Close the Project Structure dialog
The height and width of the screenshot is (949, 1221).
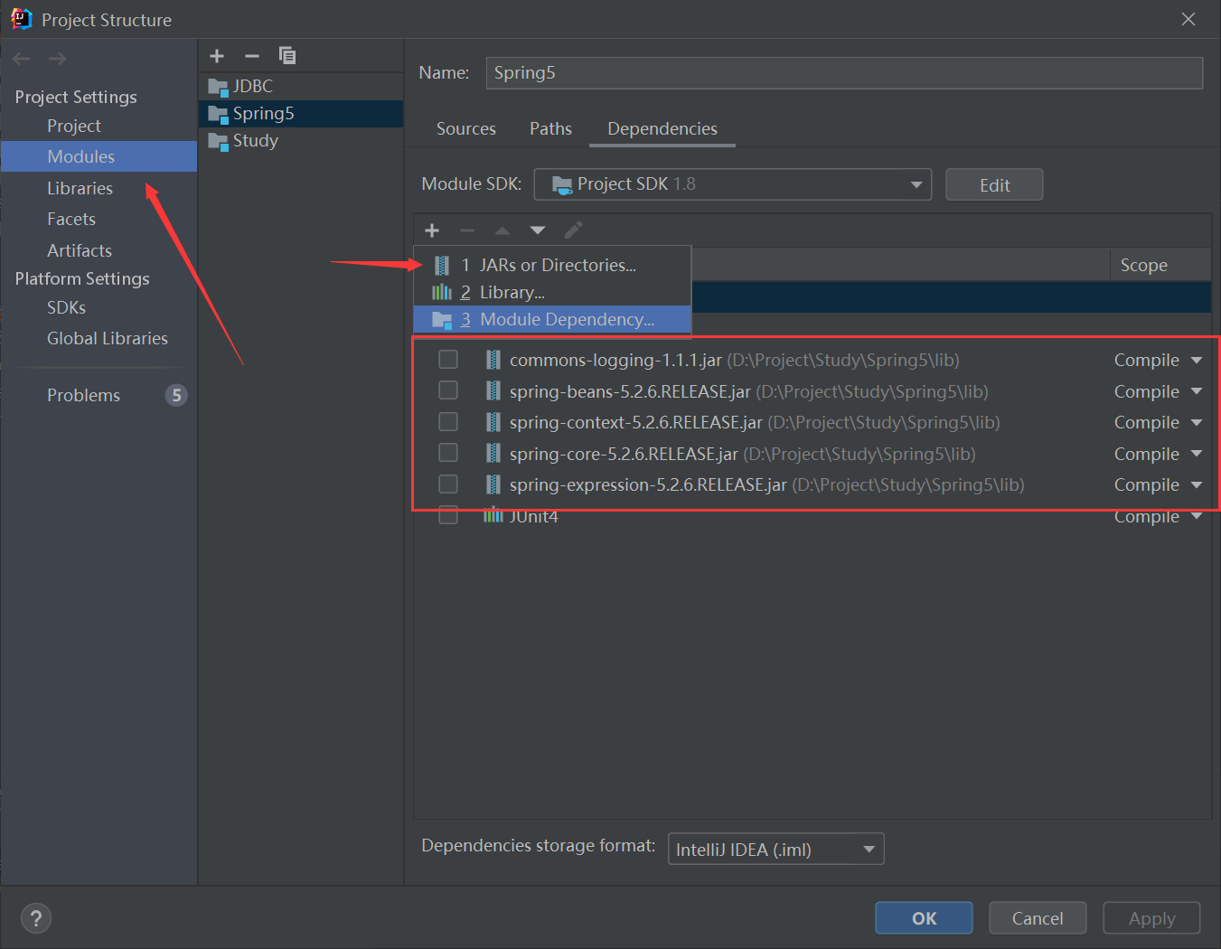tap(1188, 19)
